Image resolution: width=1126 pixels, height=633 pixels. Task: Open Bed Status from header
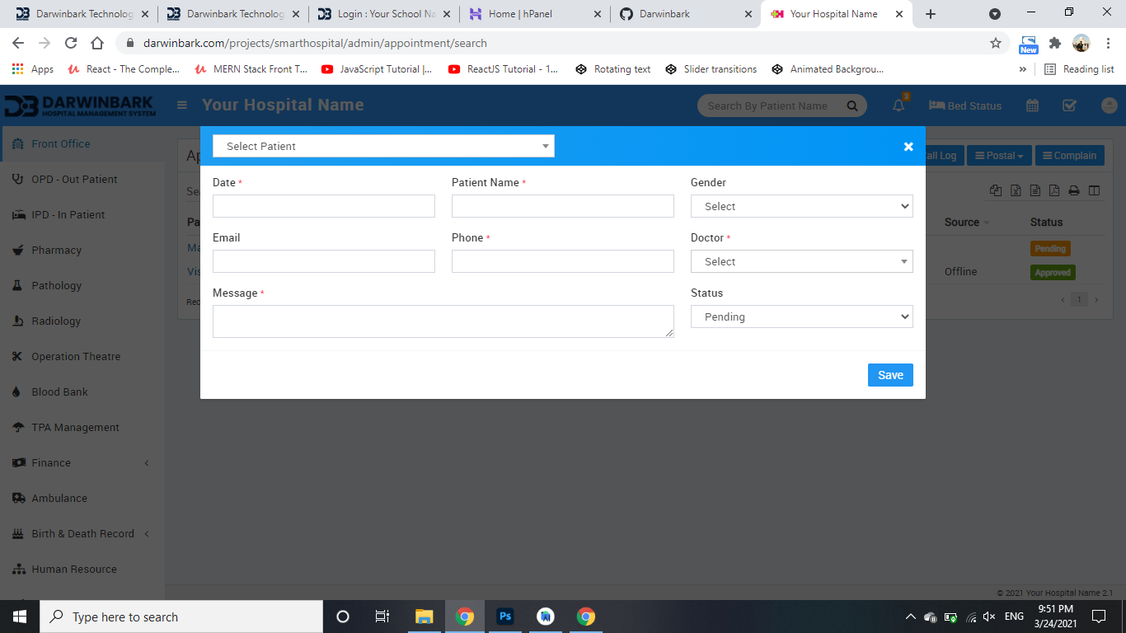(x=965, y=105)
